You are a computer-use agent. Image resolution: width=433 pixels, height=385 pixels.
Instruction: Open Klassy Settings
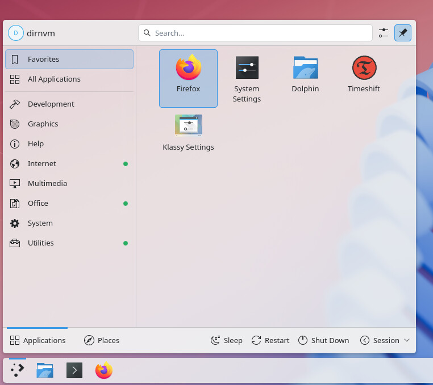click(x=188, y=132)
